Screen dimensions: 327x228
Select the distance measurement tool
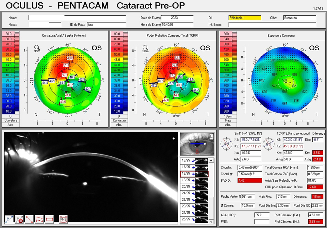click(x=9, y=219)
